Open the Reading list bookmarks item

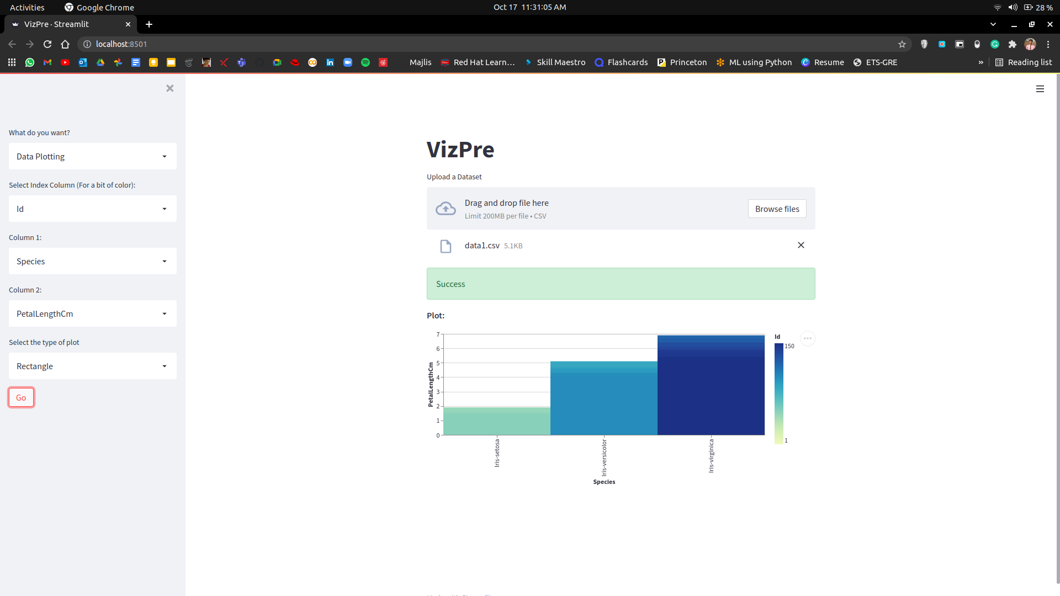click(x=1023, y=62)
